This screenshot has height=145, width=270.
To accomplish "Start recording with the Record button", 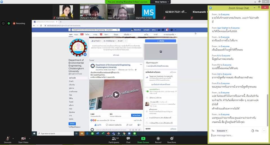I will 158,140.
